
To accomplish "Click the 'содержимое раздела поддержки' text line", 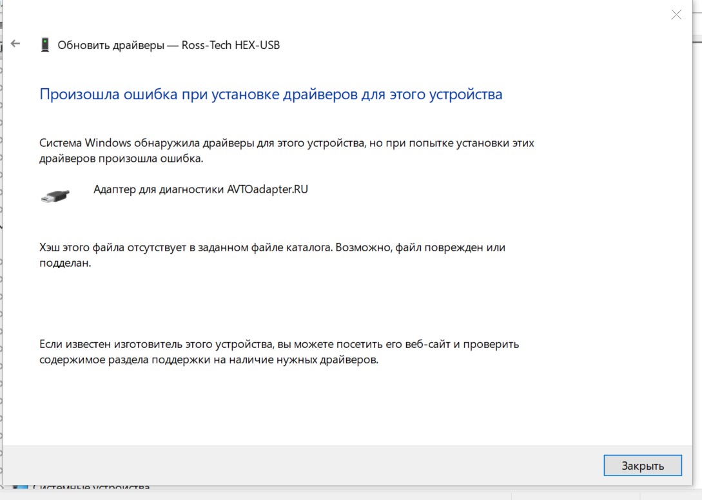I will click(x=208, y=360).
